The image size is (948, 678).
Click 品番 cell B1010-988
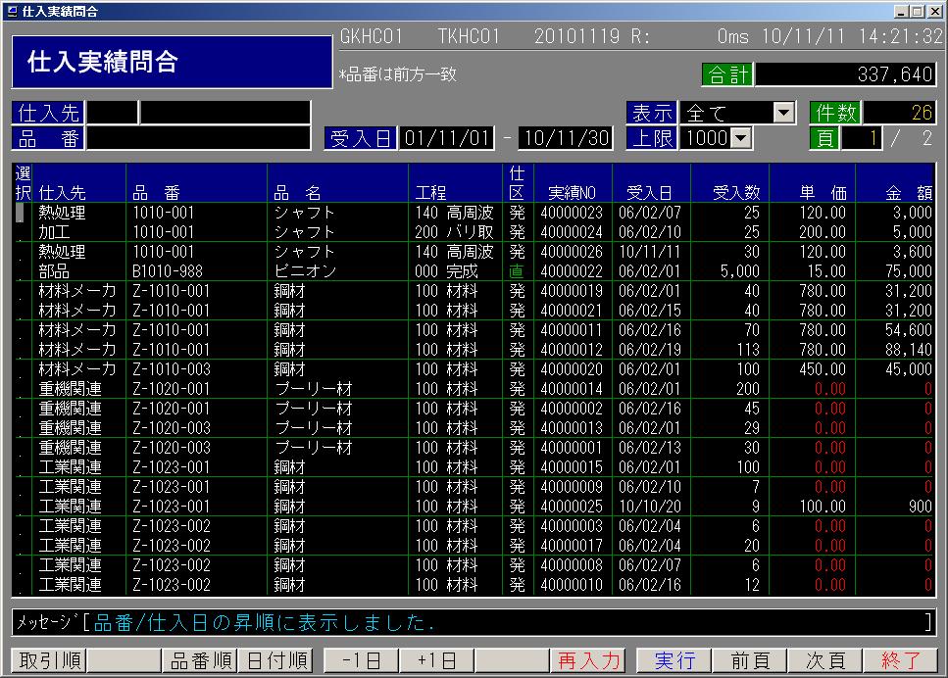[168, 271]
